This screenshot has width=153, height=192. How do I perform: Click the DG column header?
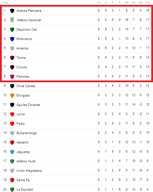(x=141, y=2)
